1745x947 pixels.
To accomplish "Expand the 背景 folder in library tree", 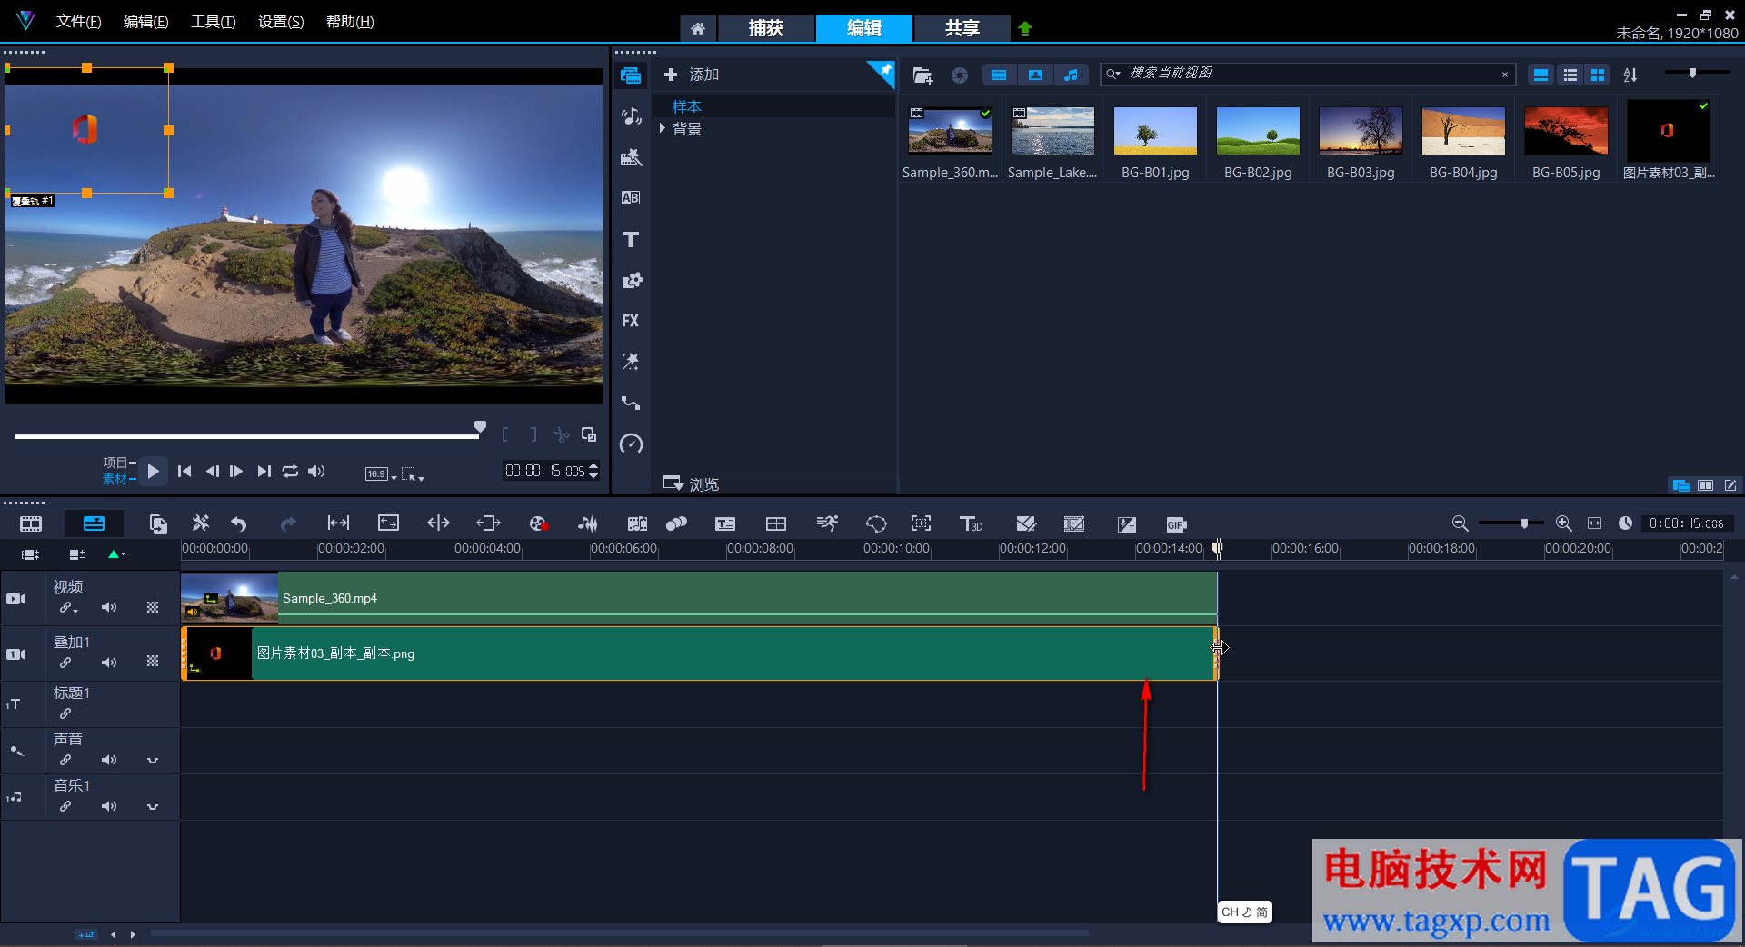I will click(663, 128).
